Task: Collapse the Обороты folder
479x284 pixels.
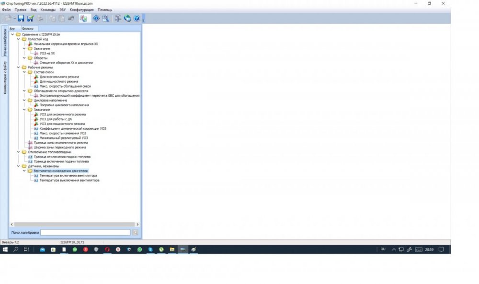Action: (x=24, y=58)
